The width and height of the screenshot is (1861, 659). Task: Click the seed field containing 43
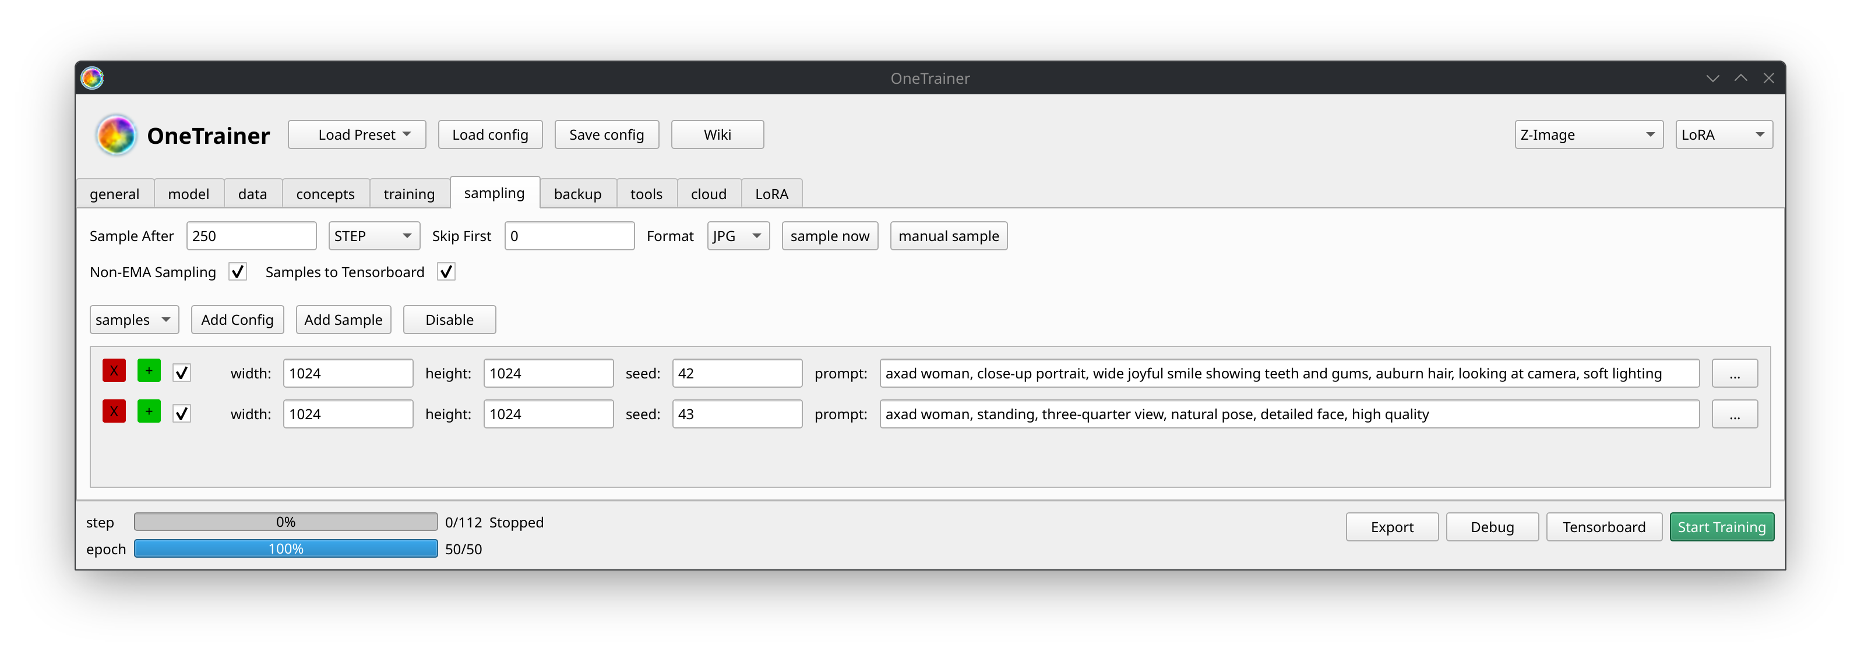(x=738, y=415)
